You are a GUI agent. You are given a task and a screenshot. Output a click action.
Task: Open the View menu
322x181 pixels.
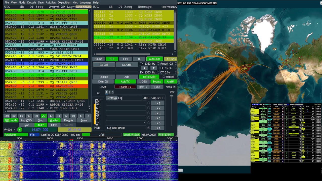click(x=14, y=3)
